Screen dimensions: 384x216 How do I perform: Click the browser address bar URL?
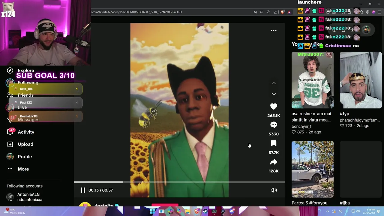(x=136, y=12)
